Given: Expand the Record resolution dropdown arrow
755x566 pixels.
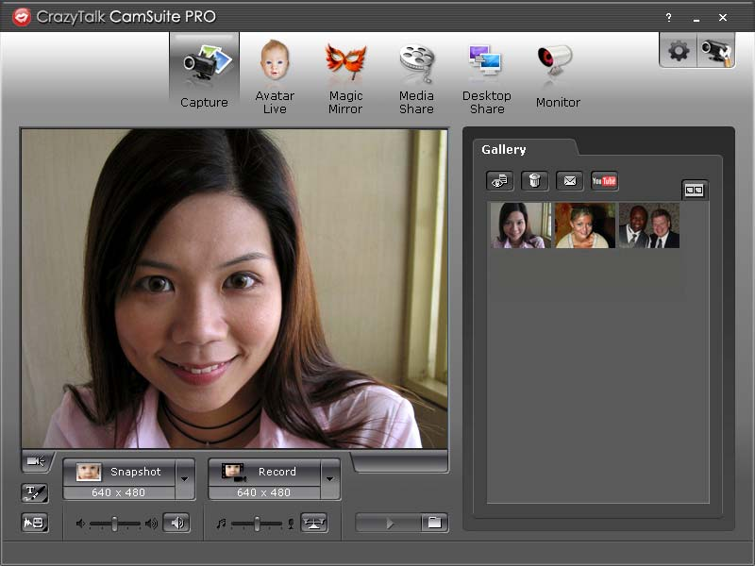Looking at the screenshot, I should click(x=330, y=479).
